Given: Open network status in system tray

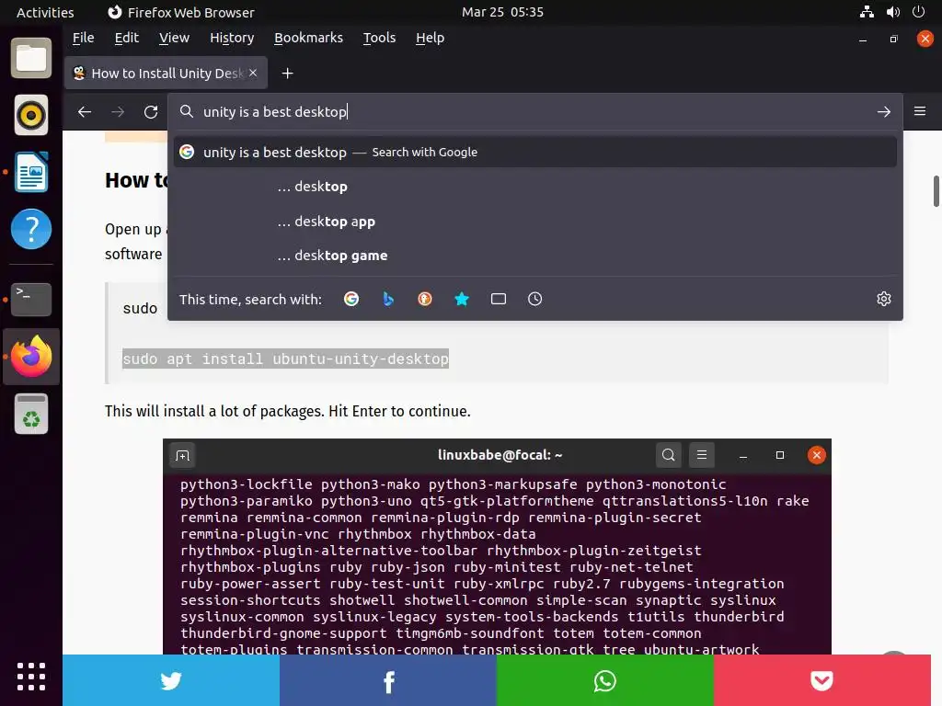Looking at the screenshot, I should coord(867,12).
